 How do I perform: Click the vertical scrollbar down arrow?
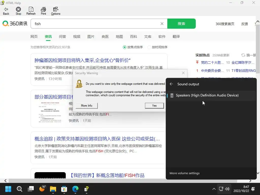coord(258,173)
